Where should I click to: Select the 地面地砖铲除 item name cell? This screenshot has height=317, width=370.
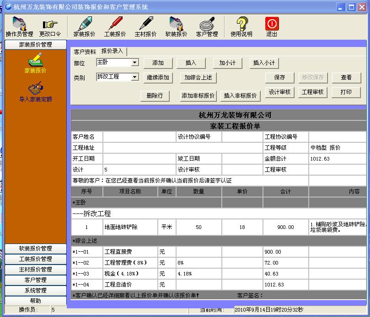point(130,227)
